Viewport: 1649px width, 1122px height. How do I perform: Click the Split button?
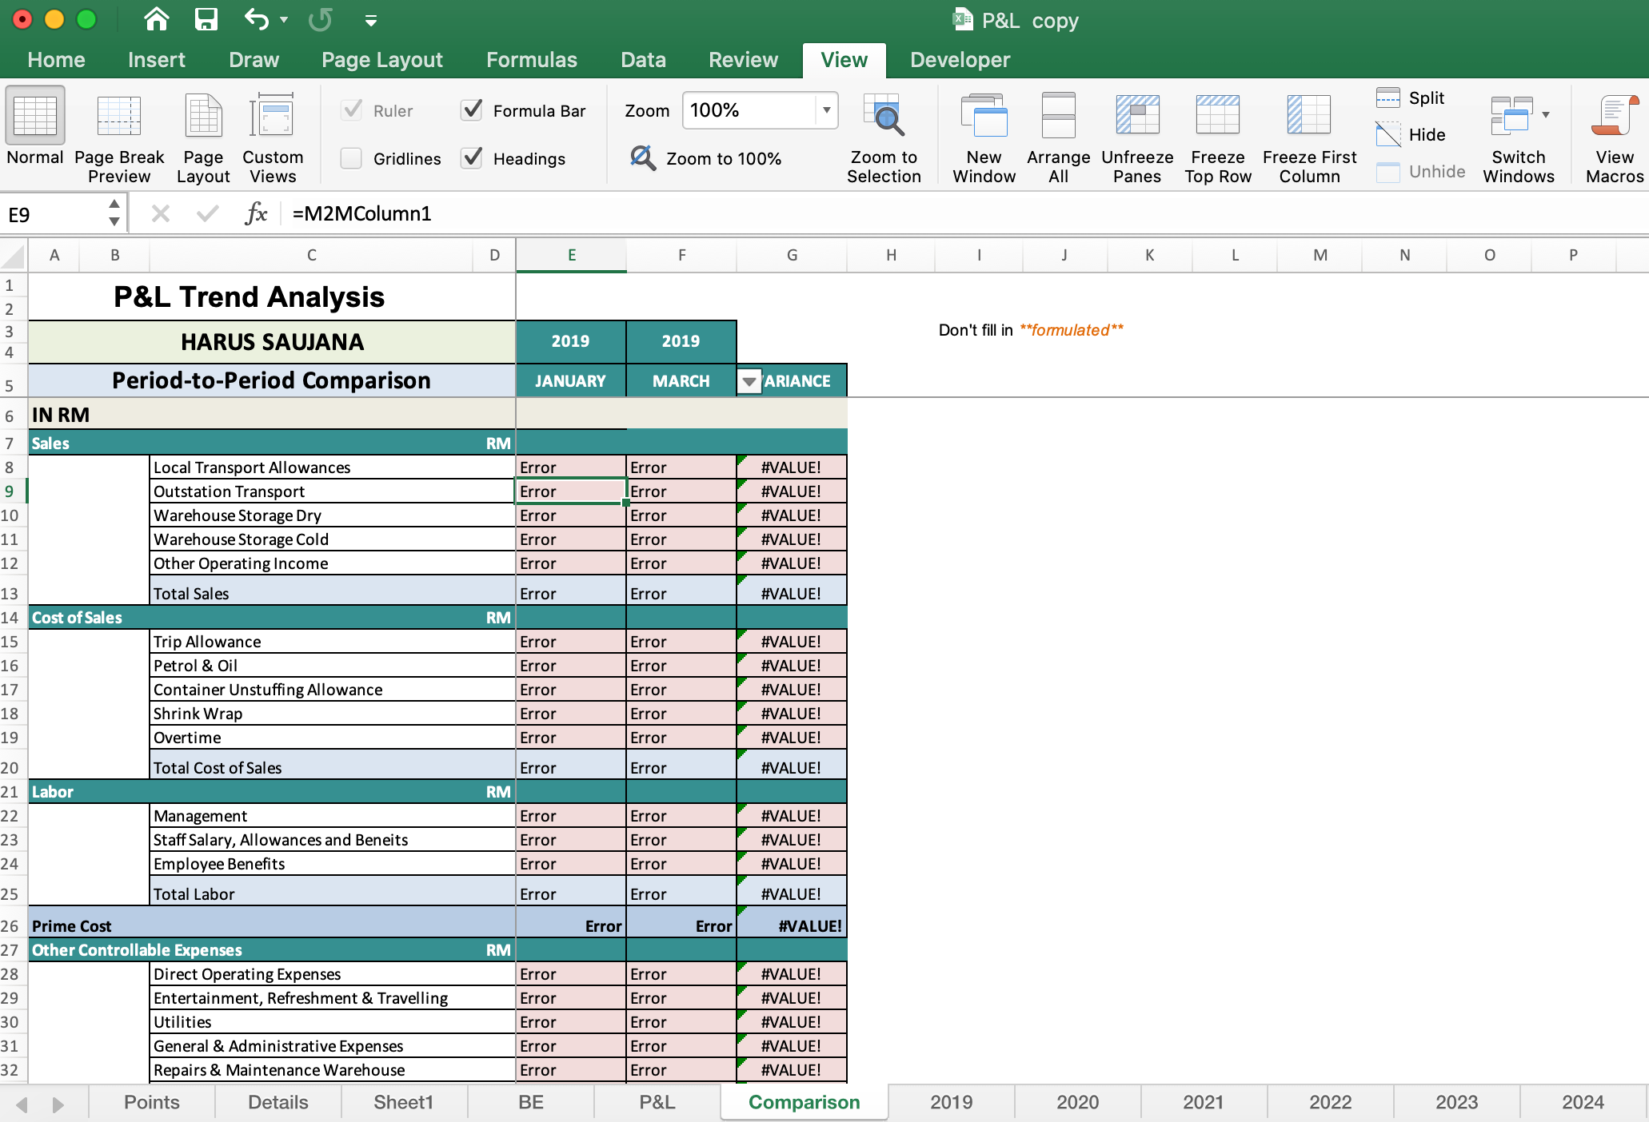[x=1411, y=97]
